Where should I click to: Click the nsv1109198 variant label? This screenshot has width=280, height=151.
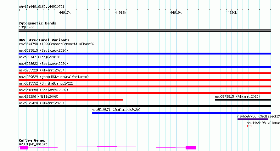(263, 123)
